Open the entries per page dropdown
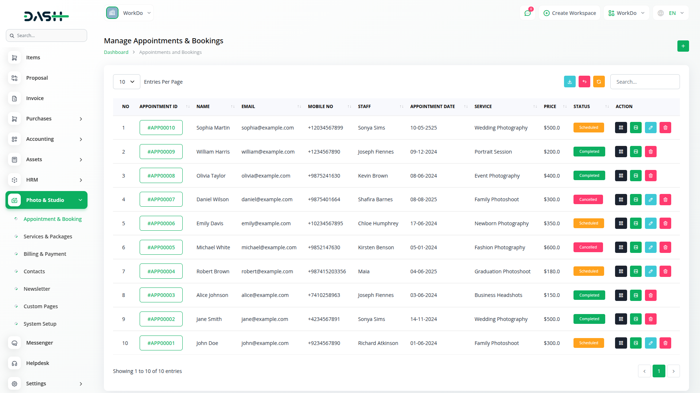 127,82
